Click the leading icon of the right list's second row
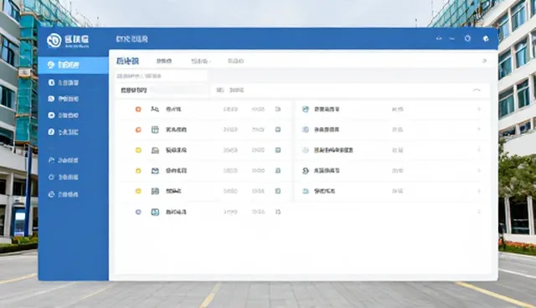 click(x=306, y=130)
